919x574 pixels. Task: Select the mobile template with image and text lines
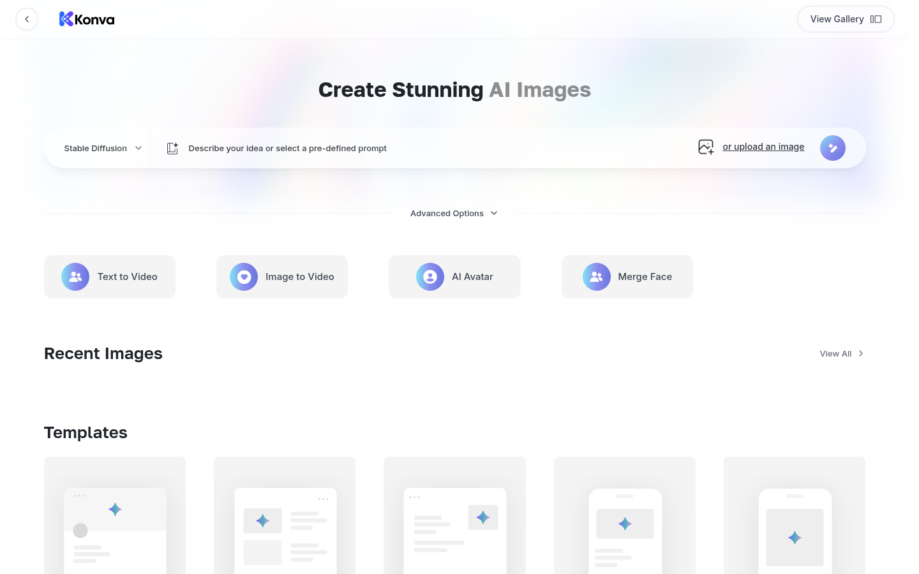[625, 515]
